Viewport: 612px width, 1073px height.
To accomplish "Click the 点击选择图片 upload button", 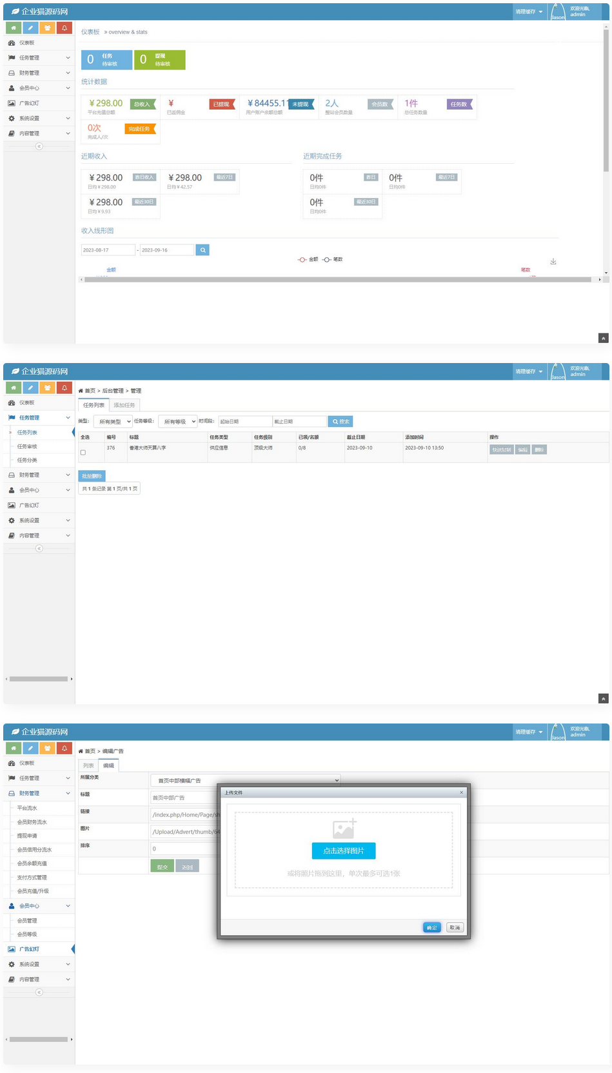I will coord(344,851).
